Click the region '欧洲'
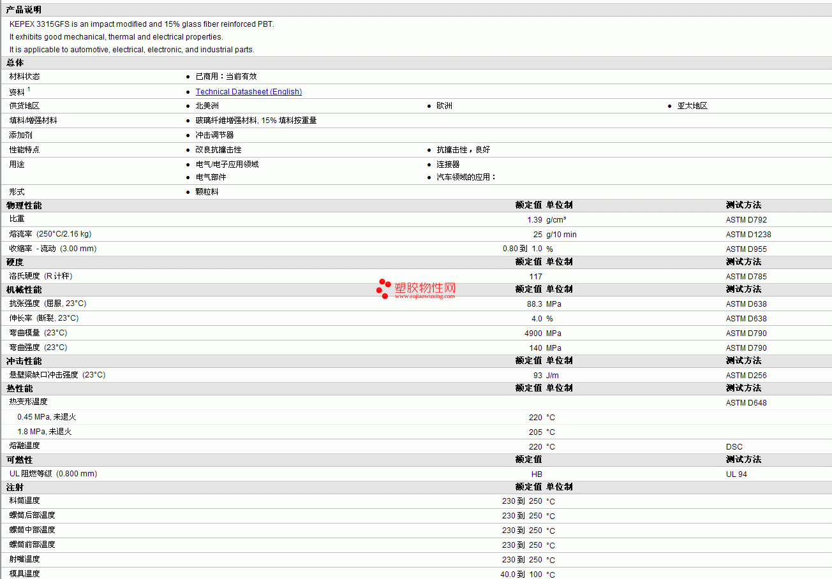The width and height of the screenshot is (832, 579). coord(444,106)
